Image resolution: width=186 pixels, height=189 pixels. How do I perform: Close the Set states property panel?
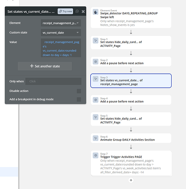pos(83,11)
